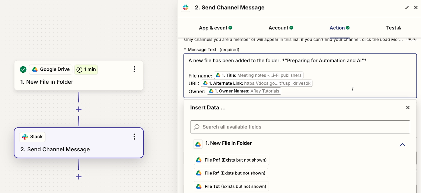
Task: Open the Slack step menu (three dots)
Action: click(x=134, y=137)
